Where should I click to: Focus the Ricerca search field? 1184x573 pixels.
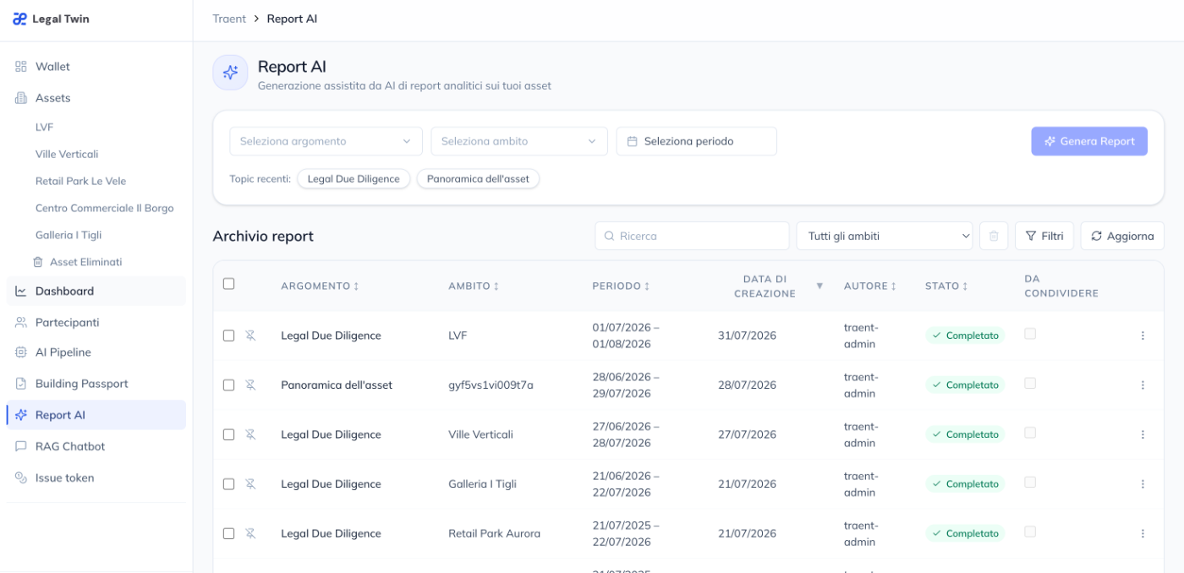coord(692,236)
